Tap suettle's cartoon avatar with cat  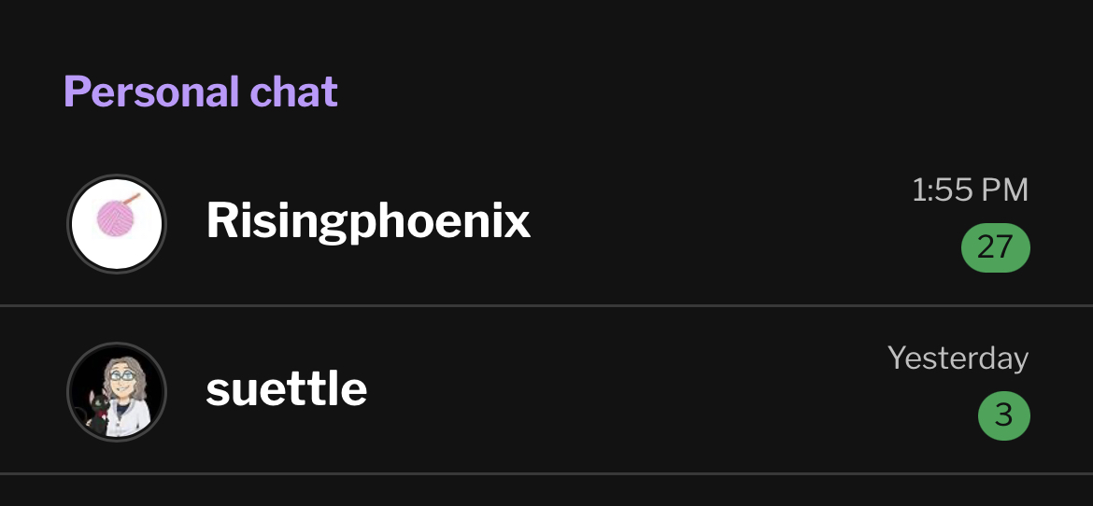point(117,391)
